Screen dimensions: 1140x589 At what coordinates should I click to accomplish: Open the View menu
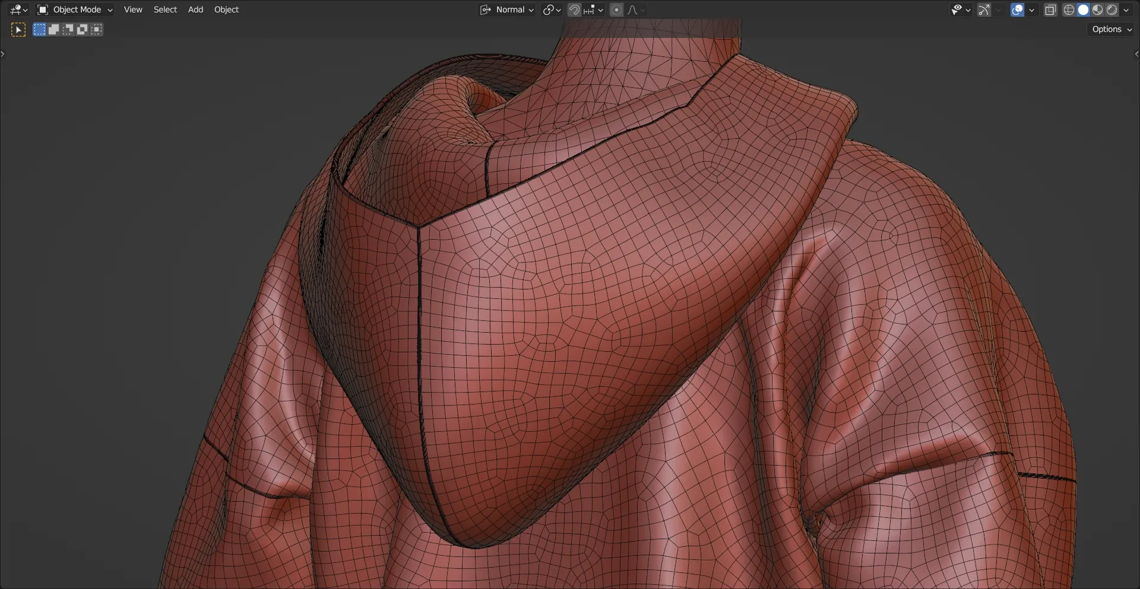coord(133,9)
